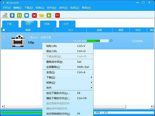Pause with the green pause toolbar icon

(19, 15)
